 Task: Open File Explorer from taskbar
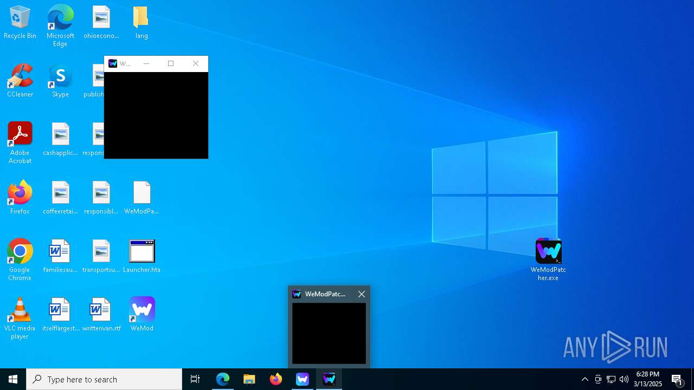pyautogui.click(x=249, y=379)
